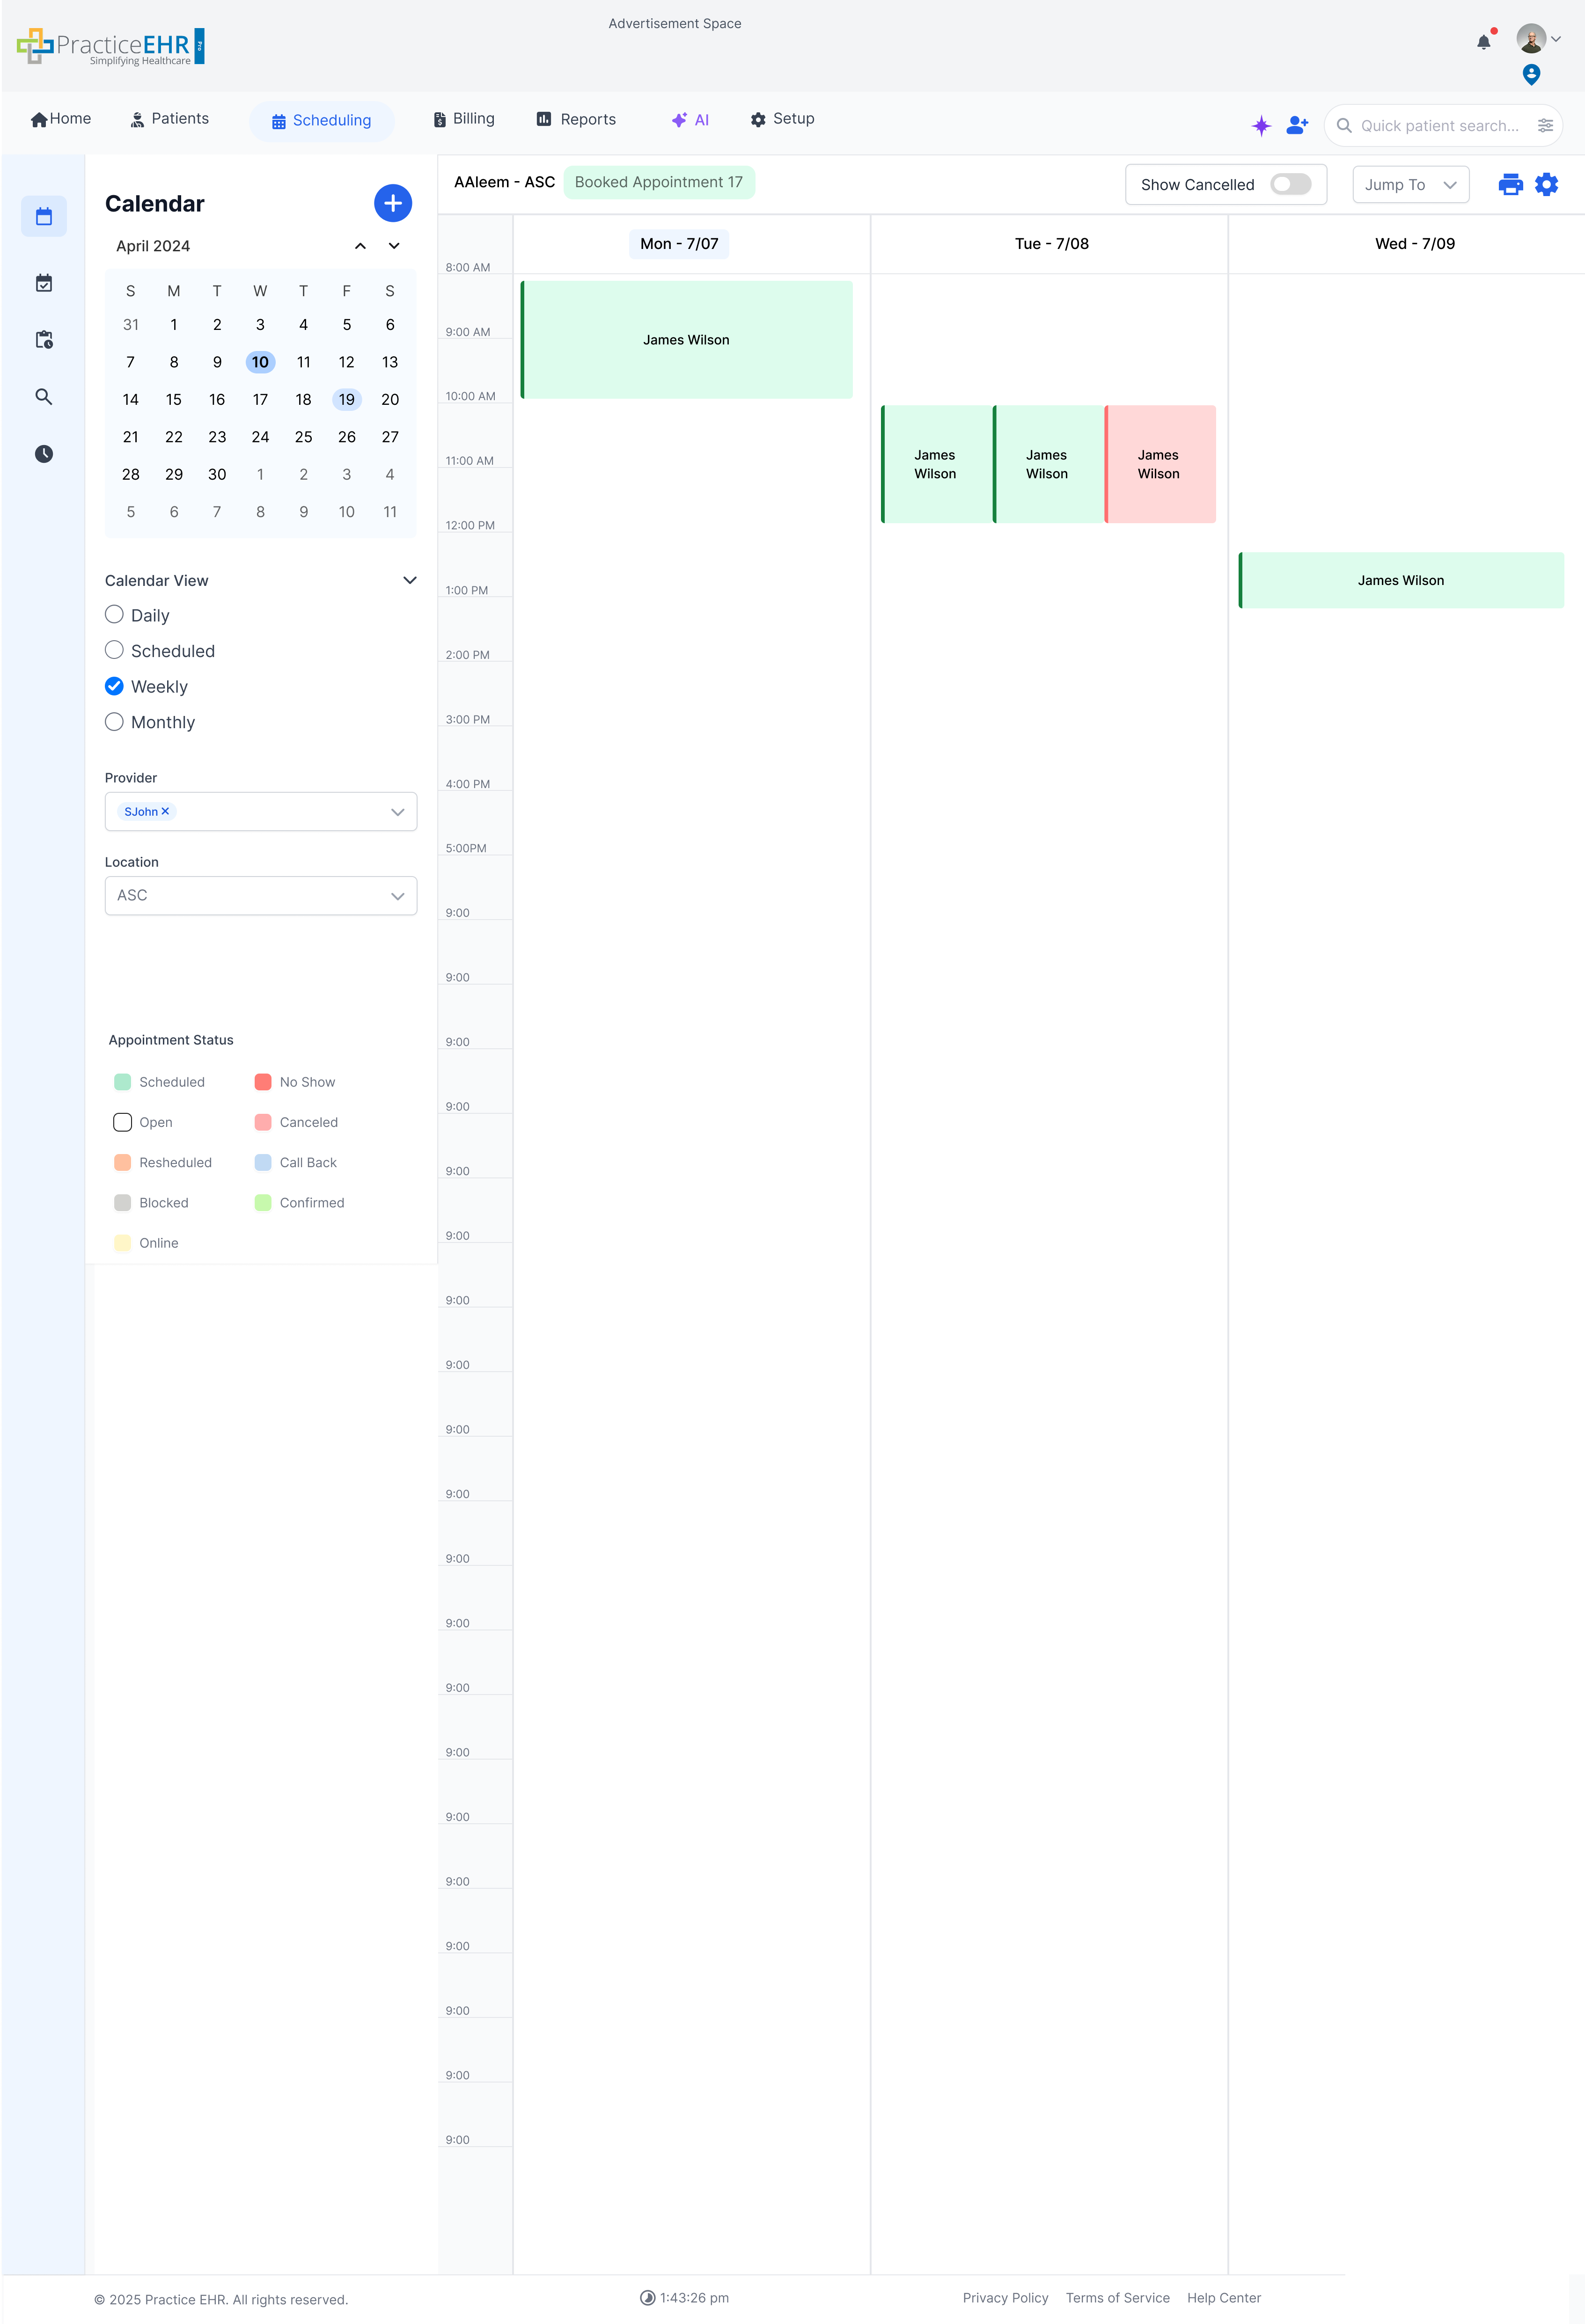
Task: Check the Open appointment status checkbox
Action: pos(122,1122)
